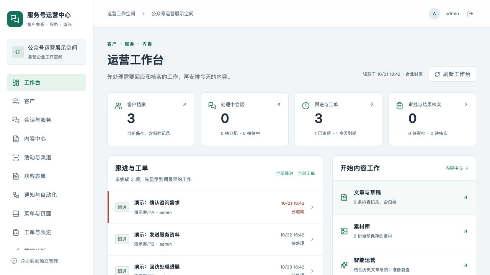Click the 演示：确认咨询需求 title
The image size is (490, 275).
[157, 203]
